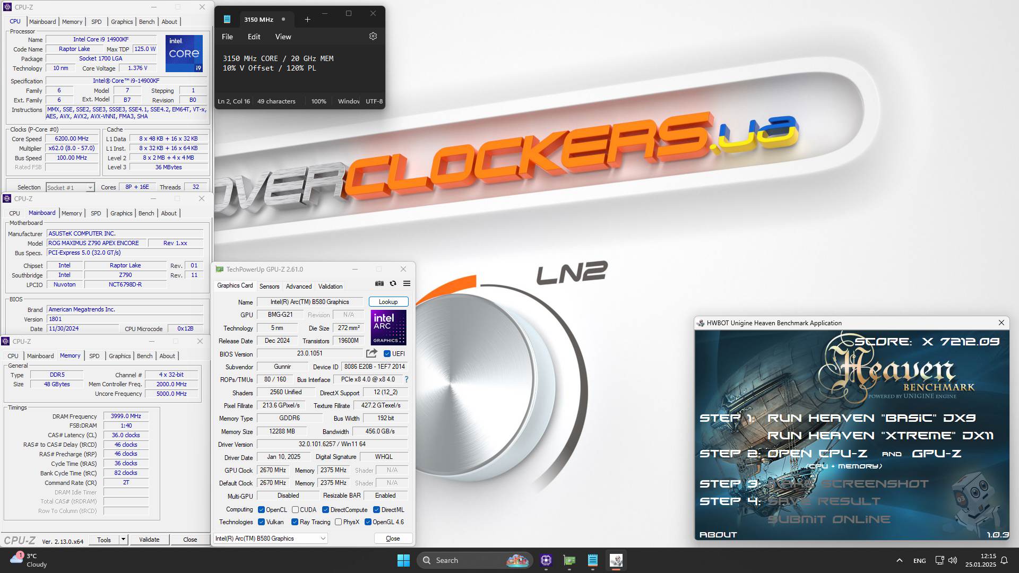Switch to Advanced tab in GPU-Z

point(299,286)
